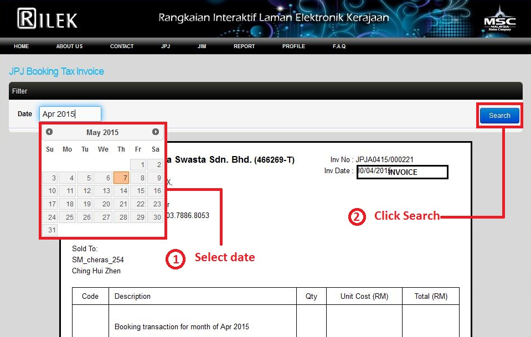Select May 16 in the calendar
Viewport: 531px width, 337px height.
pyautogui.click(x=156, y=191)
